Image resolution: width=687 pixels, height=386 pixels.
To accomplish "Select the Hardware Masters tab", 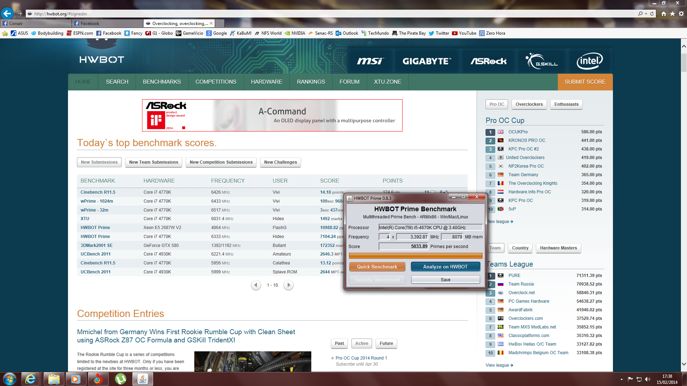I will click(x=559, y=248).
